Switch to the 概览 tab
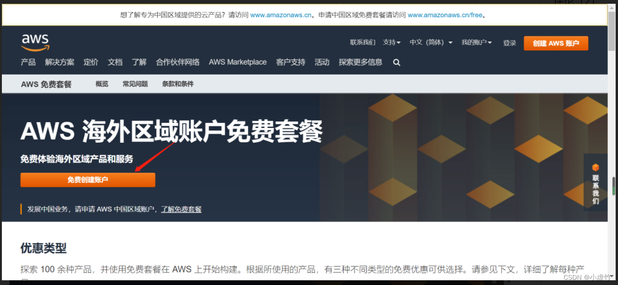This screenshot has height=285, width=618. pos(102,84)
